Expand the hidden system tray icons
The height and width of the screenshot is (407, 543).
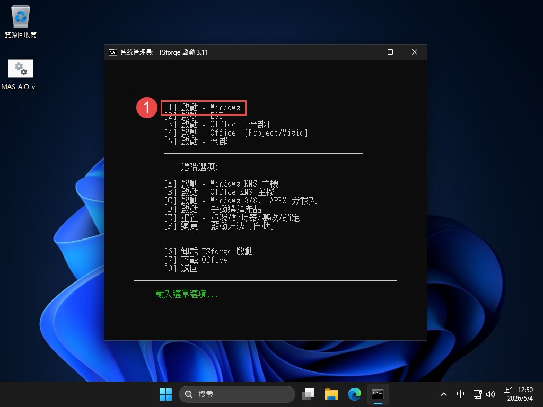pyautogui.click(x=444, y=394)
